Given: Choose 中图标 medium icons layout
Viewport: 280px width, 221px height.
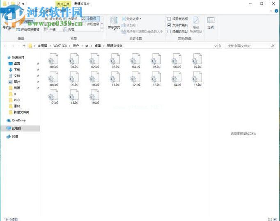Looking at the screenshot, I should pyautogui.click(x=91, y=18).
